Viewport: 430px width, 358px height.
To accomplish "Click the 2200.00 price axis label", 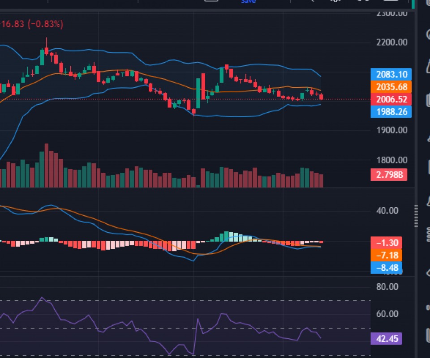I will tap(391, 42).
